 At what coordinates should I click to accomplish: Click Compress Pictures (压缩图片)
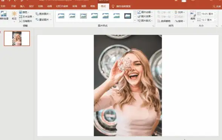point(26,21)
